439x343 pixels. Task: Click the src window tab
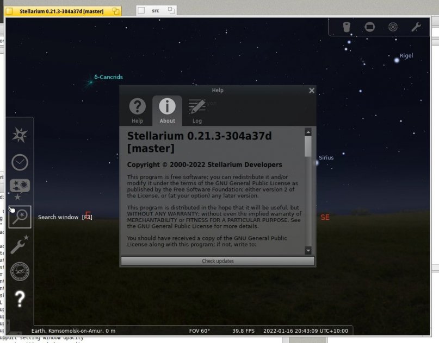pyautogui.click(x=156, y=10)
